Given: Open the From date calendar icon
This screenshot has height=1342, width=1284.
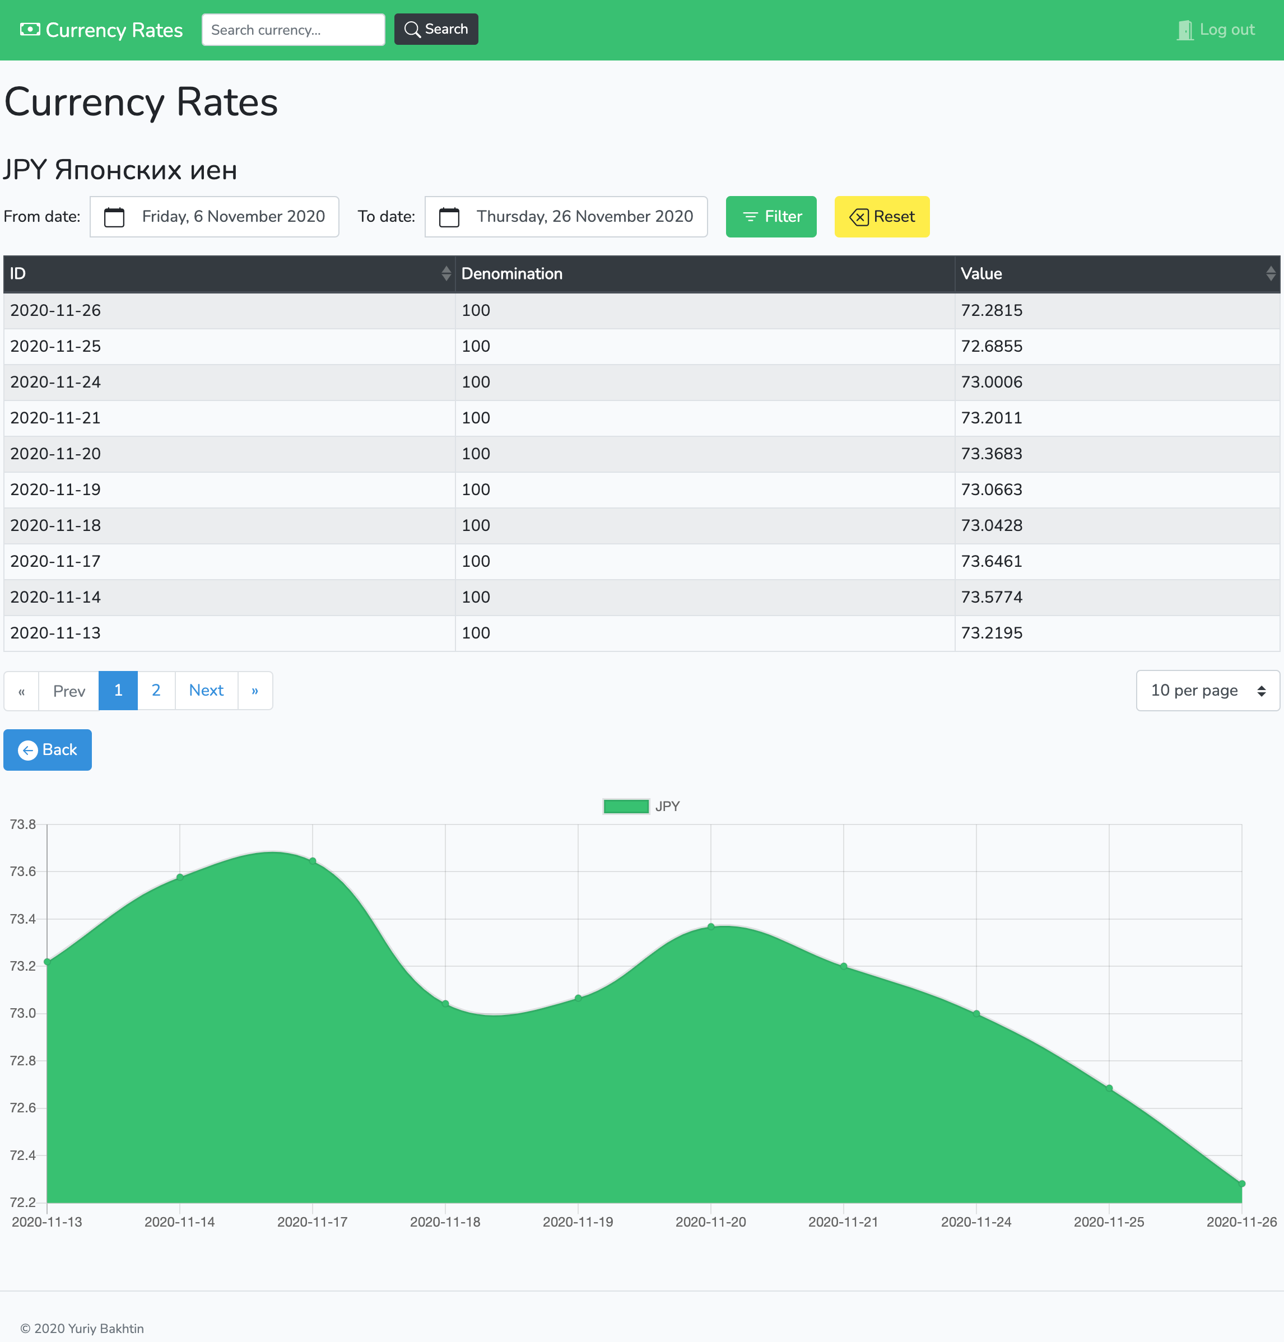Looking at the screenshot, I should tap(114, 217).
